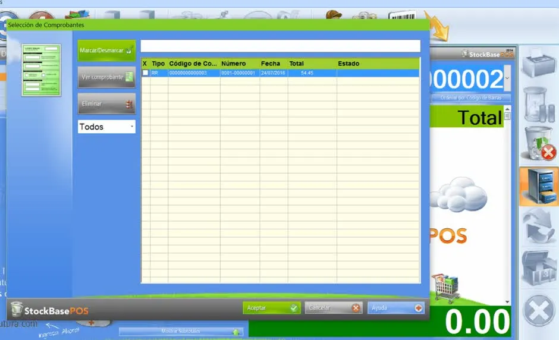Click the gray recycle arrows icon
The image size is (559, 340).
click(x=539, y=226)
